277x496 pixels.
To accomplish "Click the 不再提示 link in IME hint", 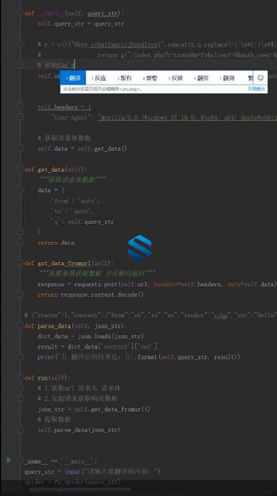I will tap(256, 89).
